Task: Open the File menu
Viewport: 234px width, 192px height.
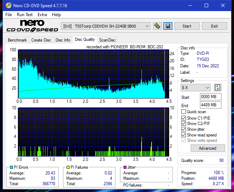Action: 9,15
